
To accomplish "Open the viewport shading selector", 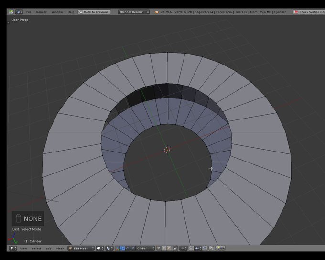I will click(100, 249).
